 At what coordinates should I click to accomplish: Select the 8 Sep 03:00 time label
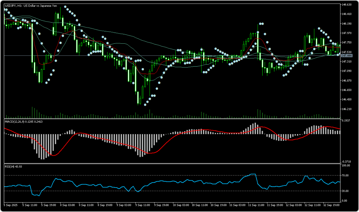click(68, 205)
